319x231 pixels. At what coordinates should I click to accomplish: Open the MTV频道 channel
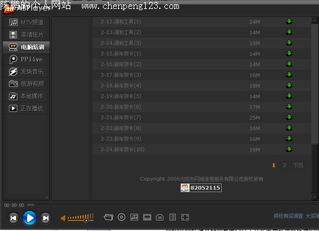point(26,22)
